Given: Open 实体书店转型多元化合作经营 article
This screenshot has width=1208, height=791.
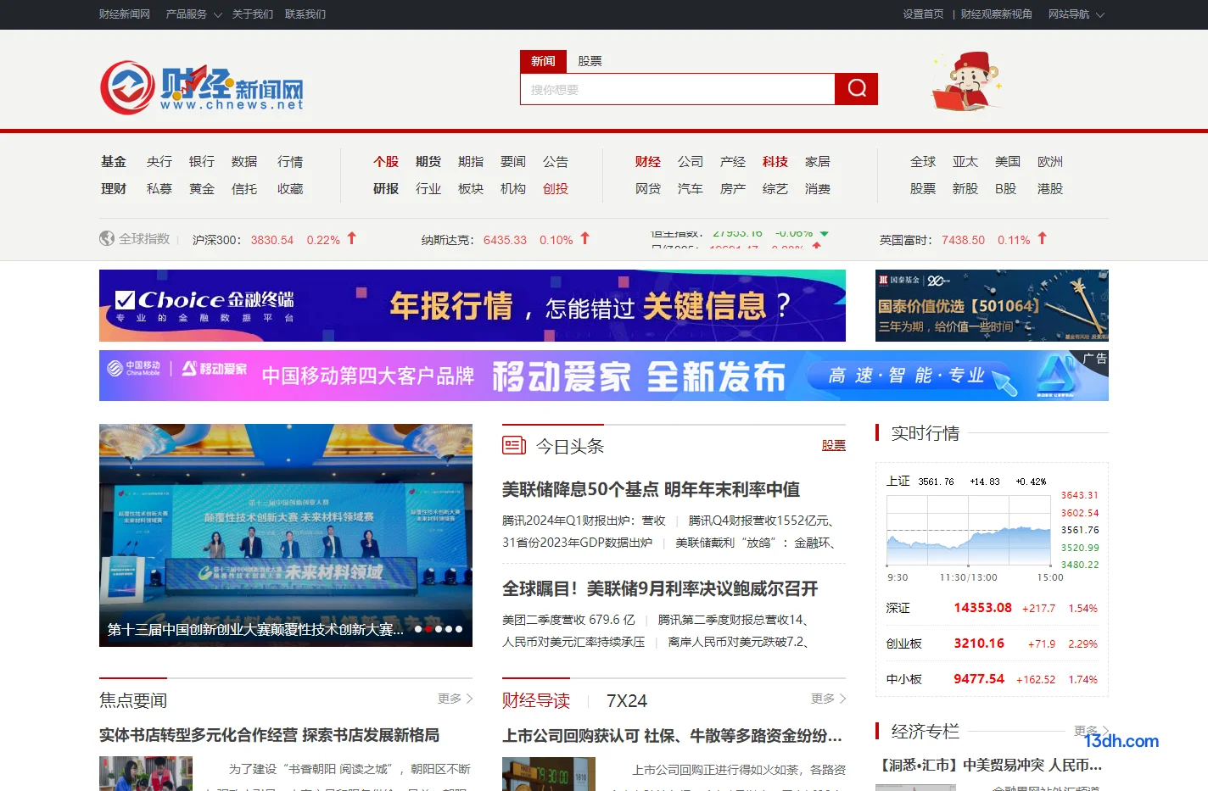Looking at the screenshot, I should (x=269, y=735).
